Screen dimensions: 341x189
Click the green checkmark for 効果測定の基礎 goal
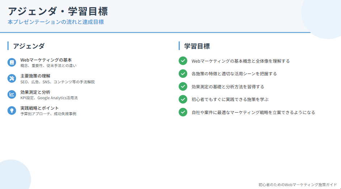(183, 87)
